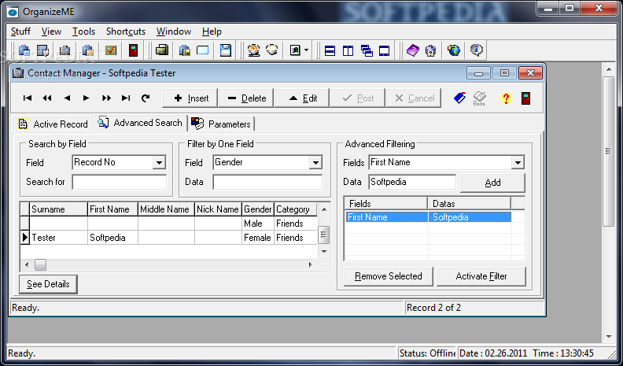Jump forward several records with double-right arrow
The height and width of the screenshot is (366, 623).
(106, 98)
